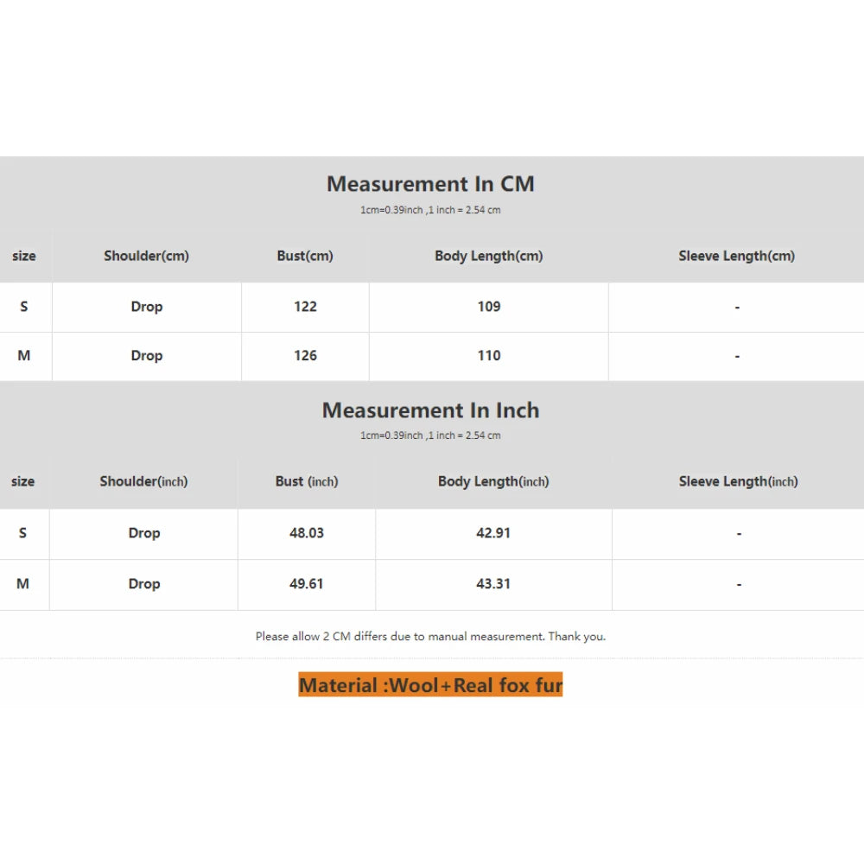Select the bust value 49.61

[x=307, y=584]
